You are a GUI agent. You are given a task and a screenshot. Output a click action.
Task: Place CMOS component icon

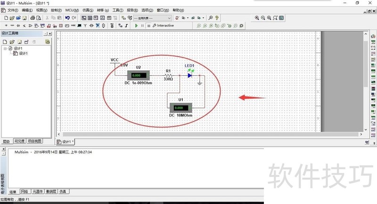pos(42,25)
